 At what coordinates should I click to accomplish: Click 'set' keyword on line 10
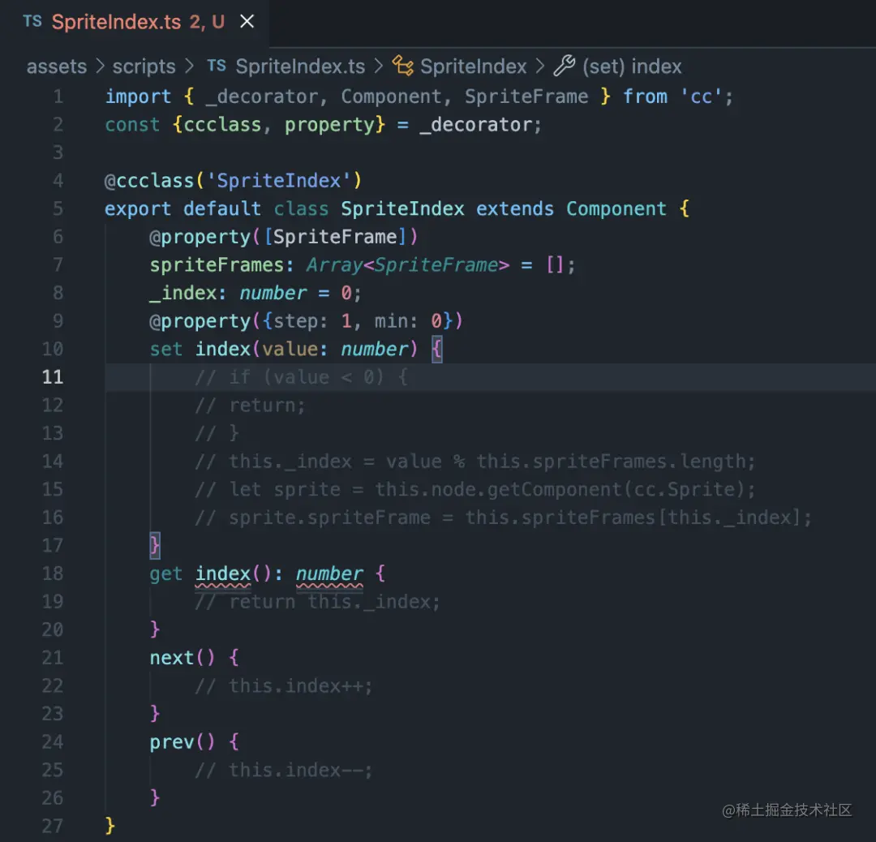point(166,349)
